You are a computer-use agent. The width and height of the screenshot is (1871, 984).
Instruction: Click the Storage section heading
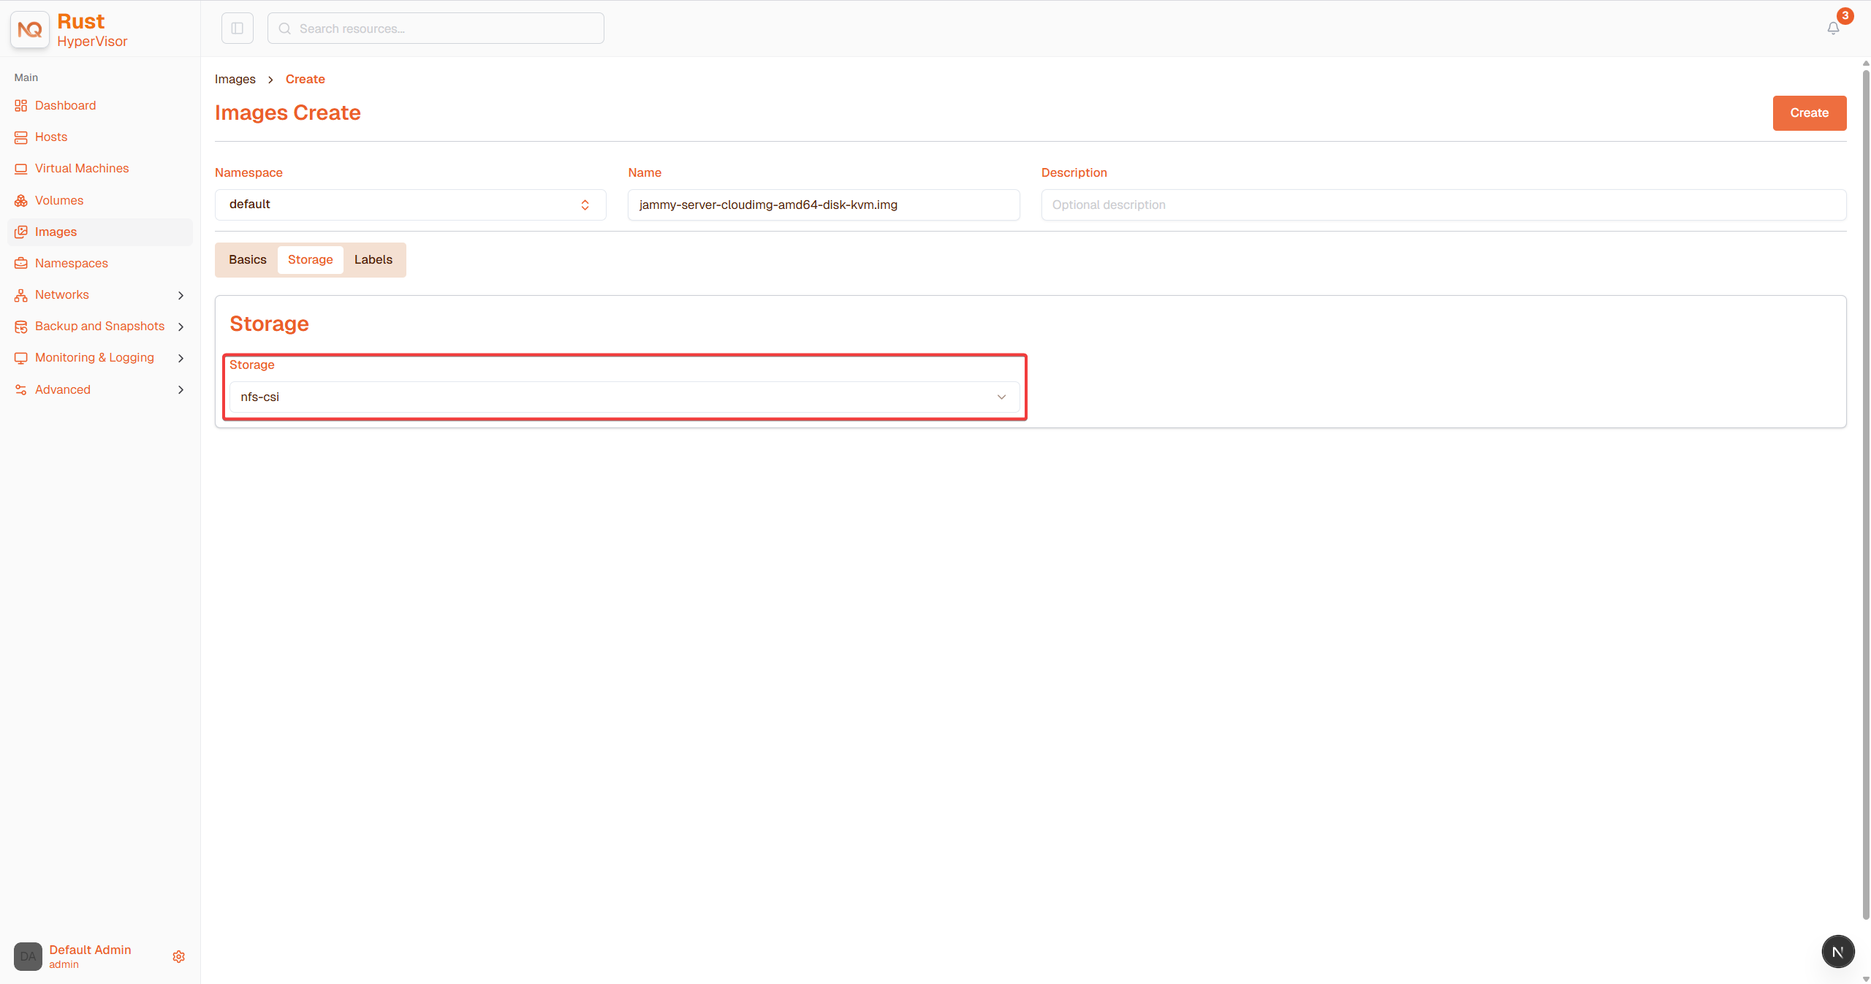point(269,324)
